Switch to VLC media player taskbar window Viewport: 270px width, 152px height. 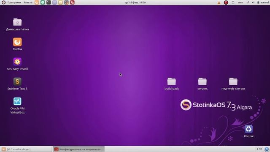pos(26,149)
